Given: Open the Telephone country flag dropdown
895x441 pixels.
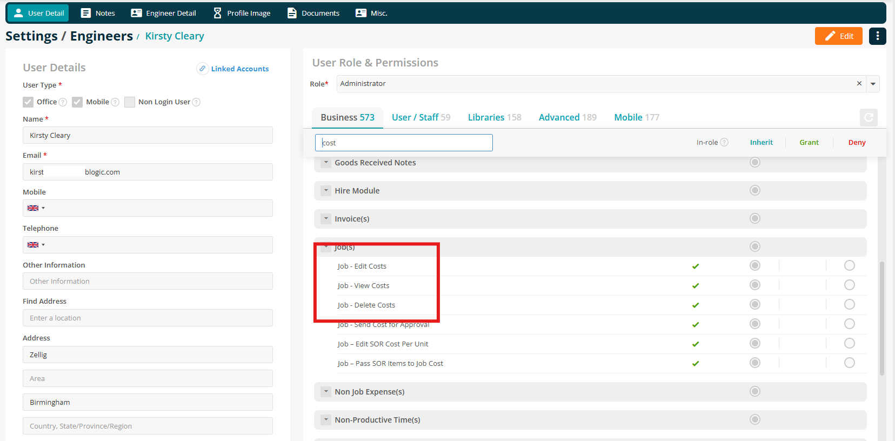Looking at the screenshot, I should click(36, 245).
